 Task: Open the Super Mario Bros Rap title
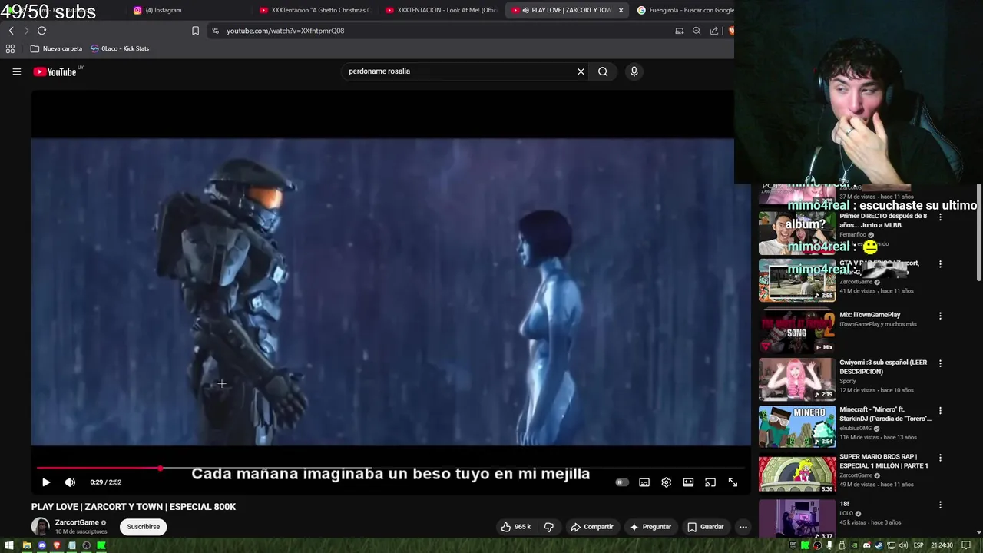[884, 461]
